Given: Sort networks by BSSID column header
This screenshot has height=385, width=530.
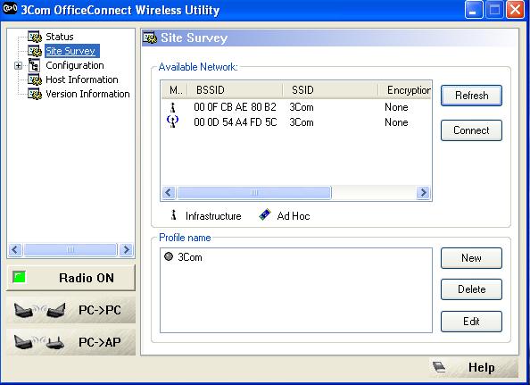Looking at the screenshot, I should point(235,90).
